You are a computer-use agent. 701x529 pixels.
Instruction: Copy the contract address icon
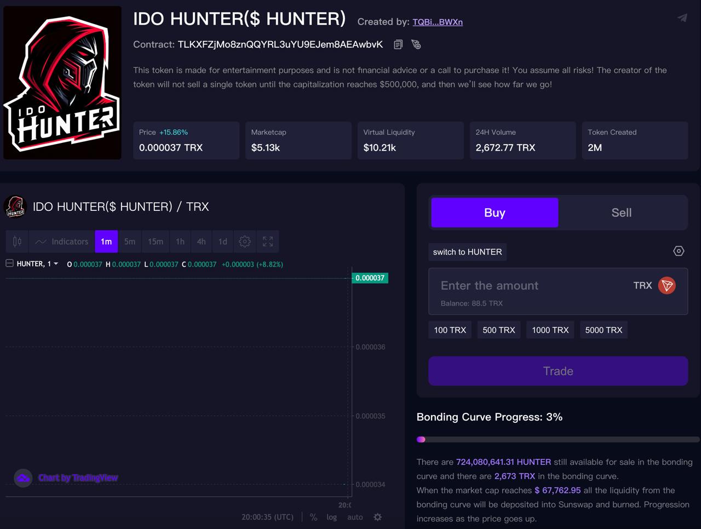(398, 44)
